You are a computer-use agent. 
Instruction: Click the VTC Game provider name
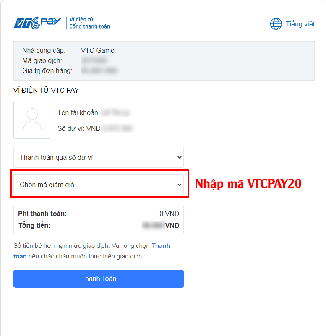click(97, 50)
